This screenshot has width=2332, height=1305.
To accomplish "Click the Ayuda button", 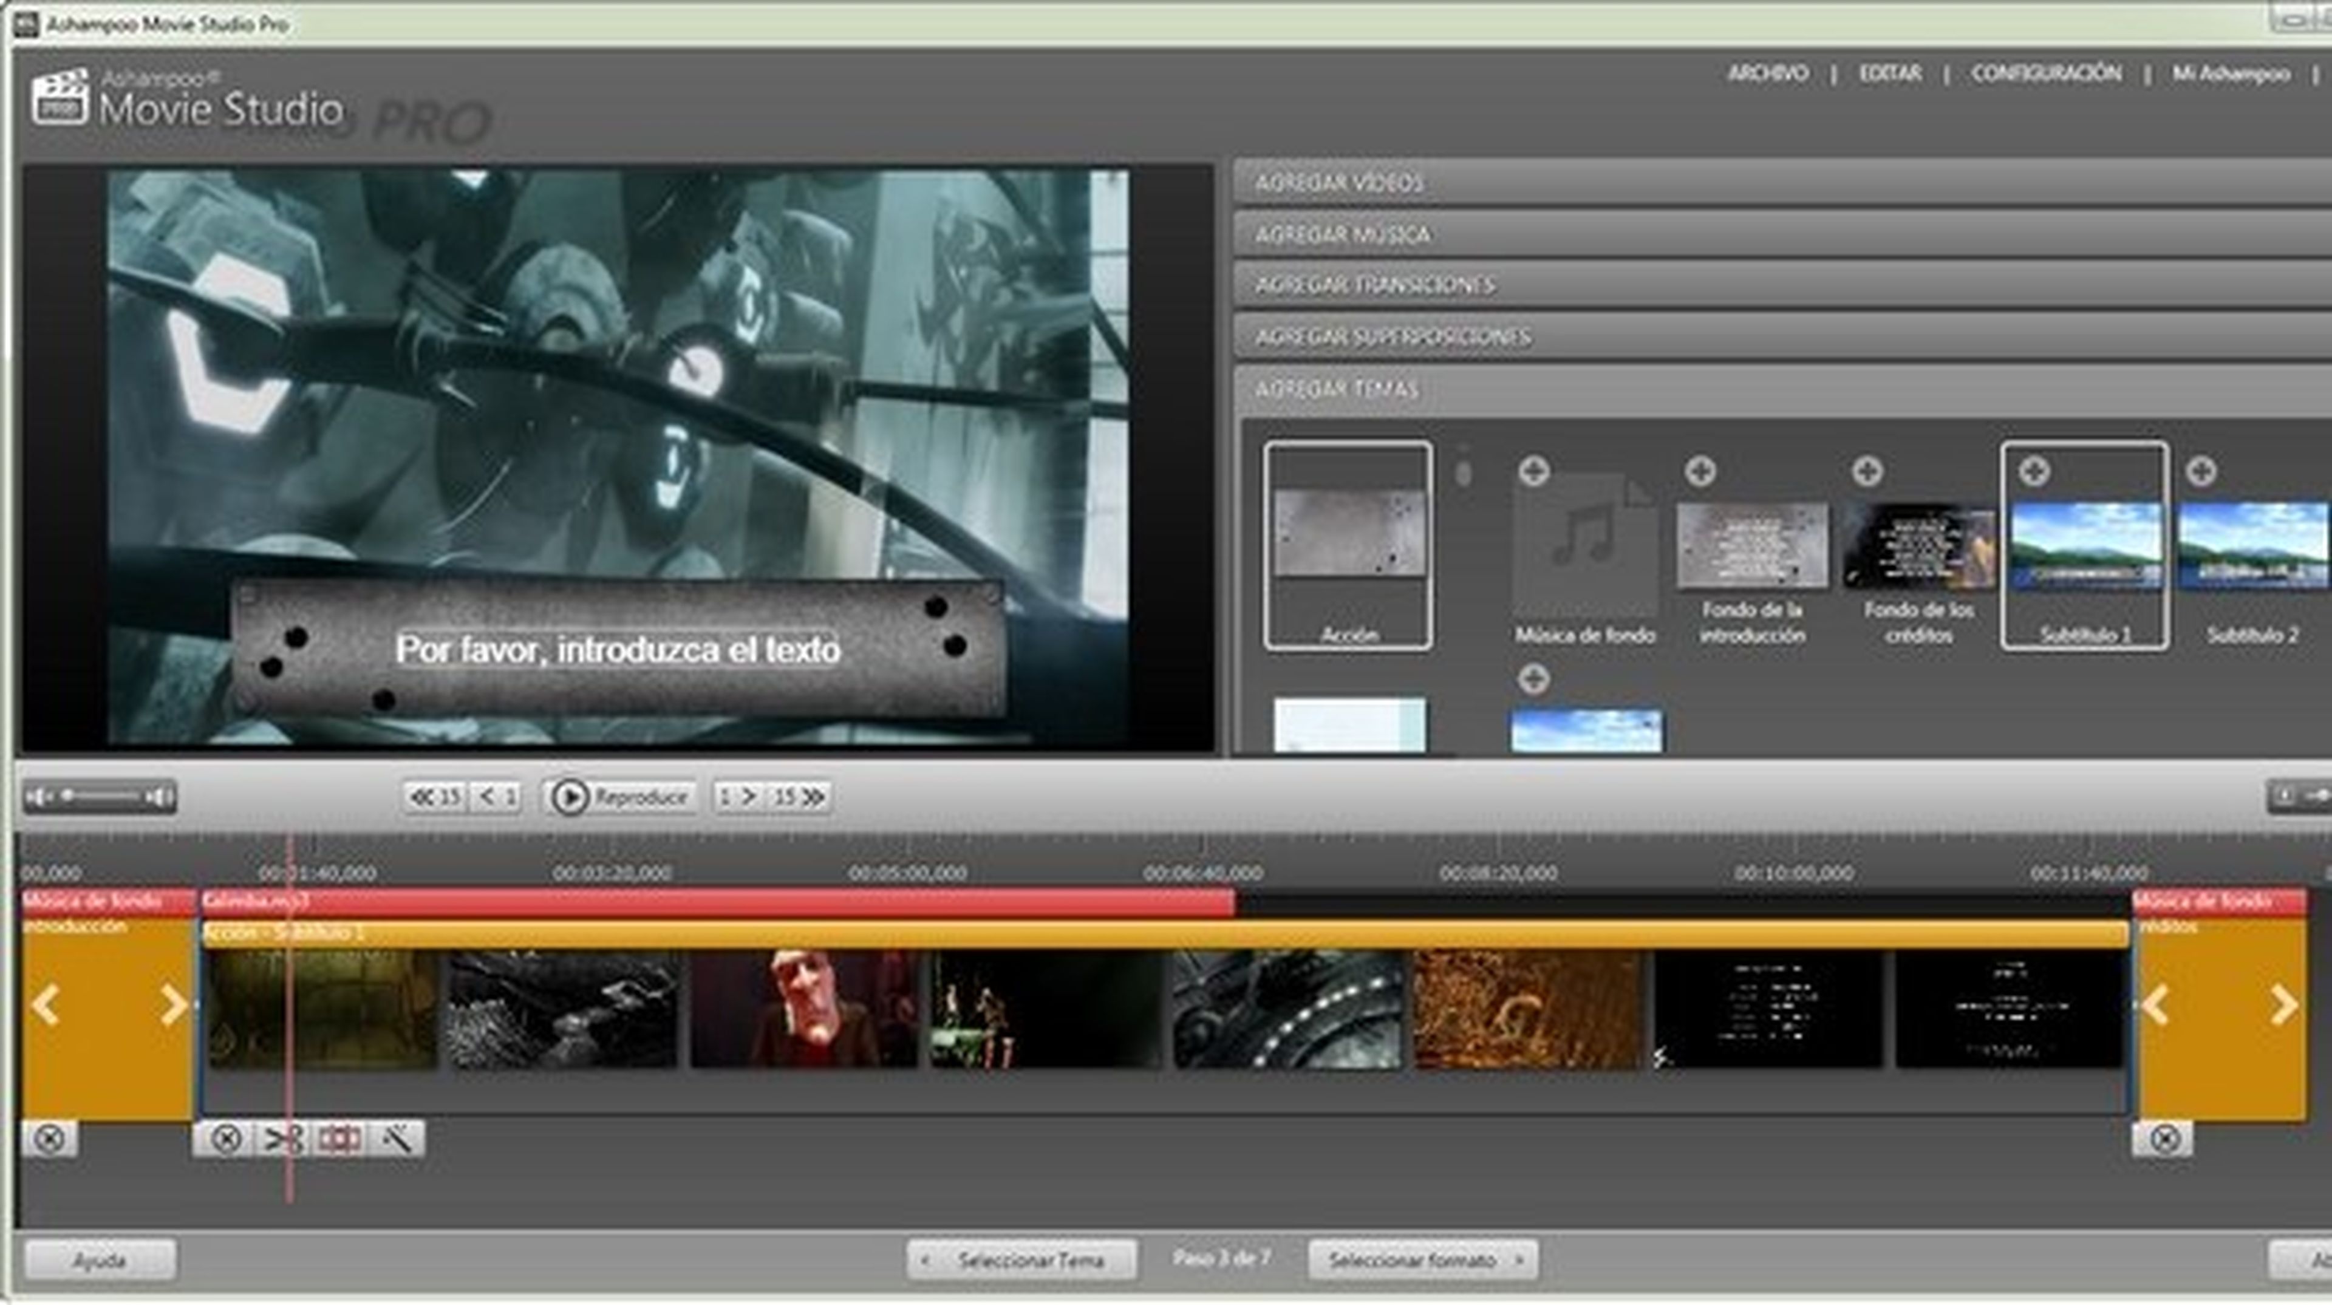I will coord(100,1259).
